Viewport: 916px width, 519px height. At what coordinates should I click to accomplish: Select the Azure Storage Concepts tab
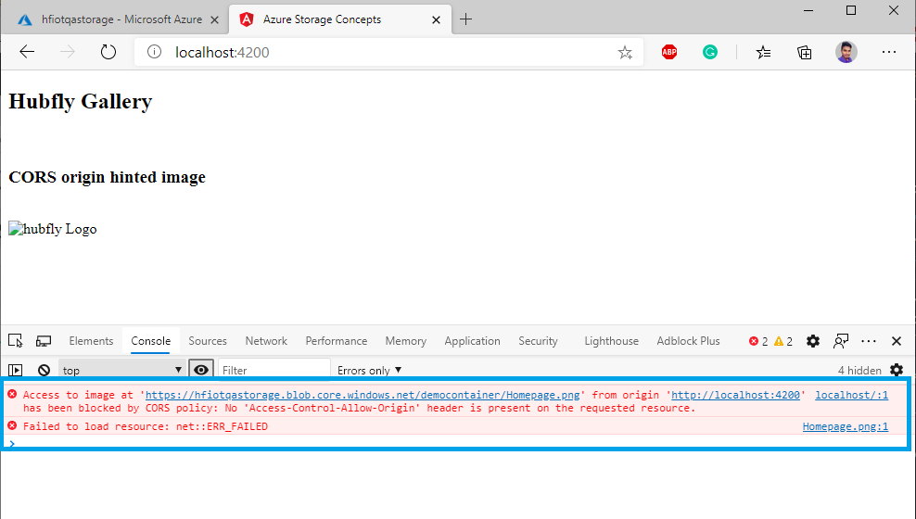(338, 19)
